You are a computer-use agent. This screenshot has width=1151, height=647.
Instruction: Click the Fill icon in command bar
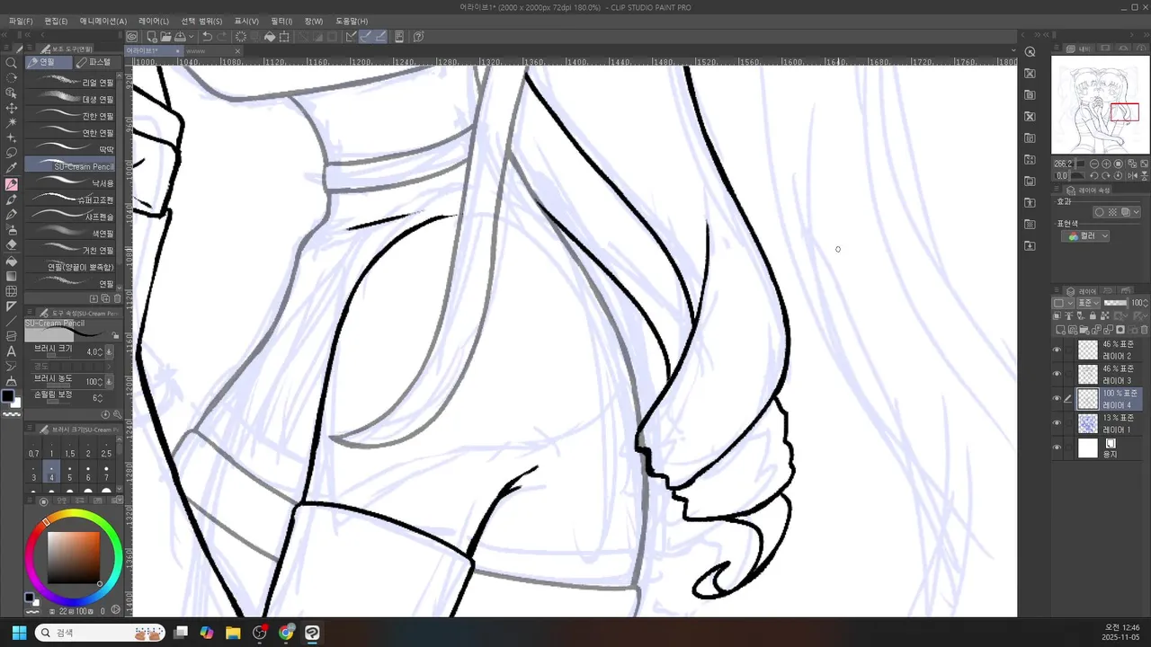(269, 36)
